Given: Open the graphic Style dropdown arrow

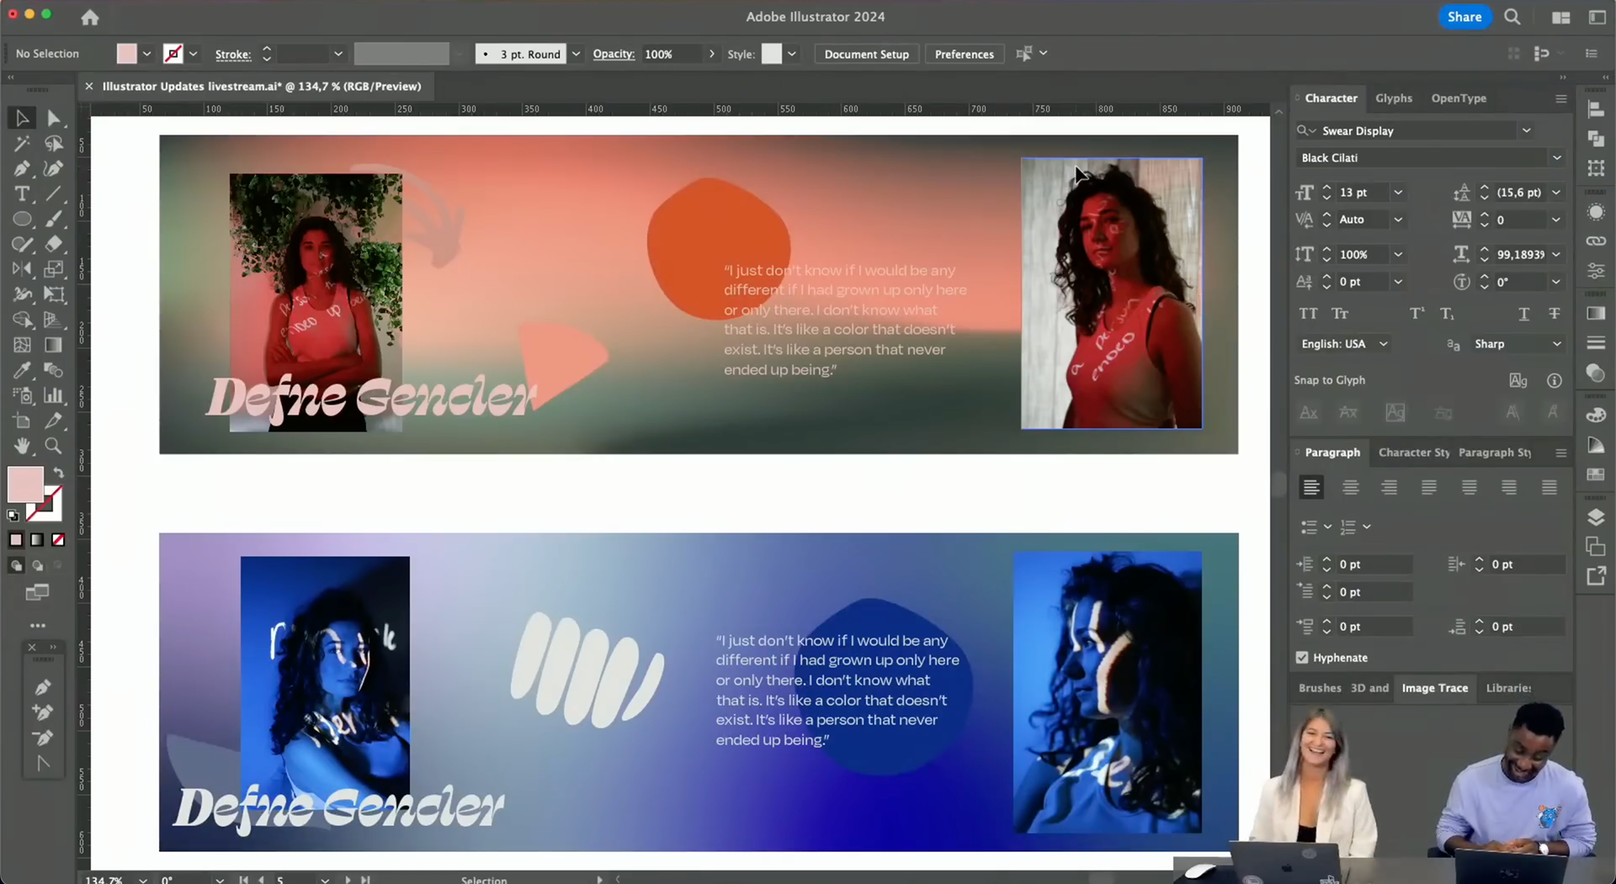Looking at the screenshot, I should tap(791, 54).
